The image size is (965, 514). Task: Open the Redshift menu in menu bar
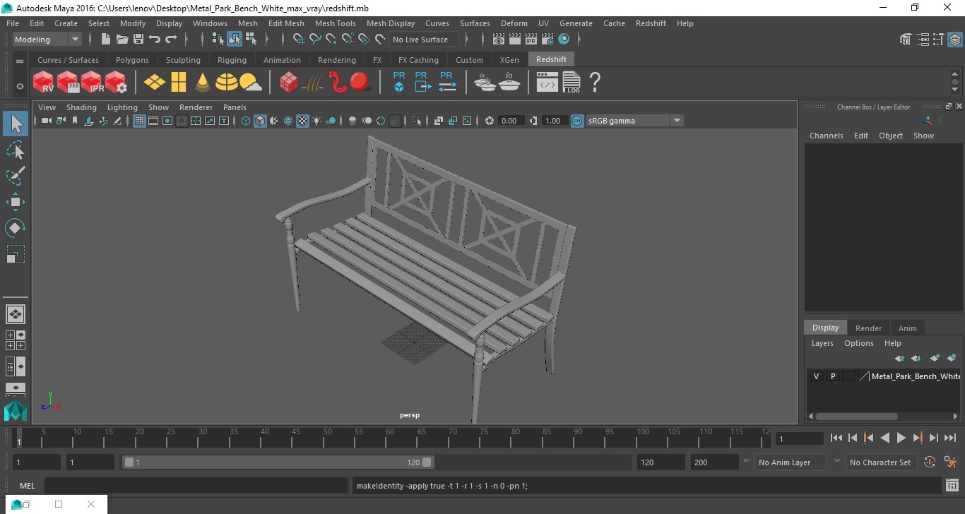651,23
